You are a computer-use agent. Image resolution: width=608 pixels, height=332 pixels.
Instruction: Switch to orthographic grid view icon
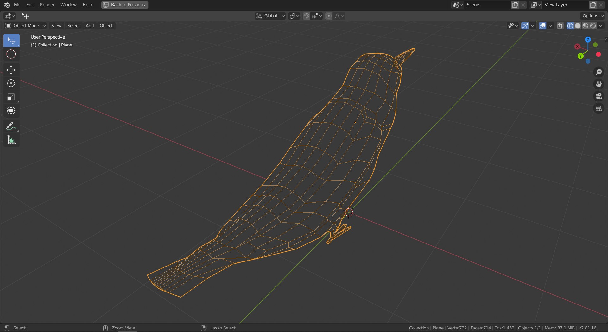coord(598,108)
